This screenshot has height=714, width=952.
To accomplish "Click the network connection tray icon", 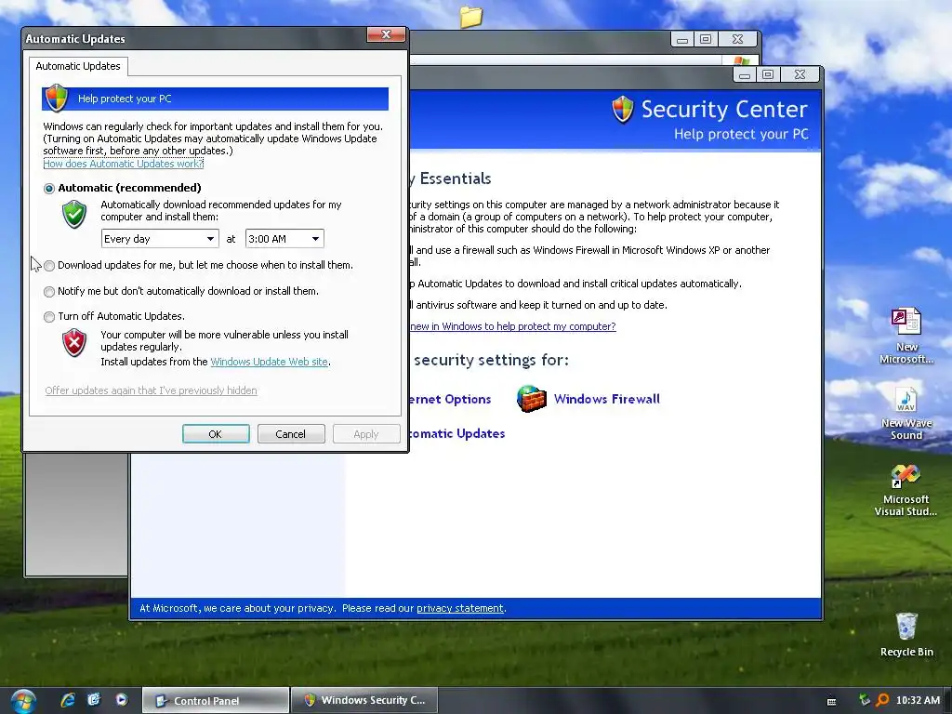I will point(865,700).
